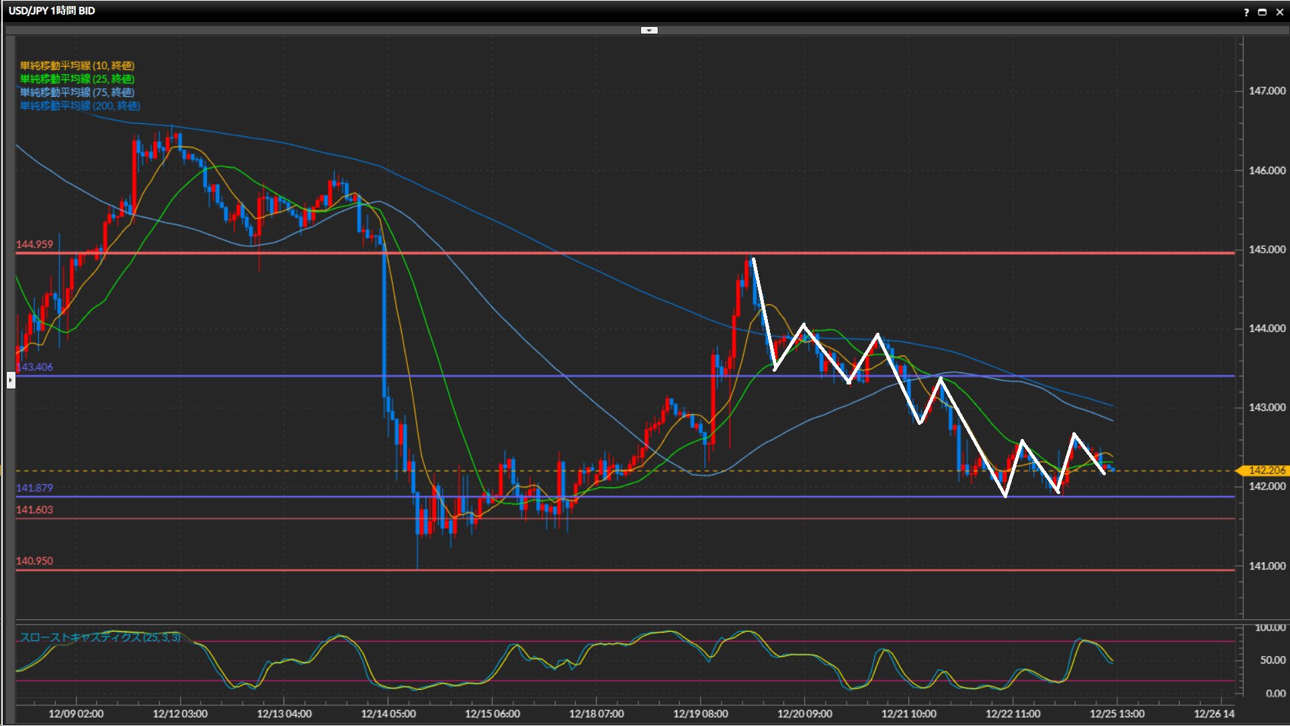The width and height of the screenshot is (1290, 726).
Task: Click the USD/JPY 1時間 BID title
Action: pyautogui.click(x=52, y=11)
